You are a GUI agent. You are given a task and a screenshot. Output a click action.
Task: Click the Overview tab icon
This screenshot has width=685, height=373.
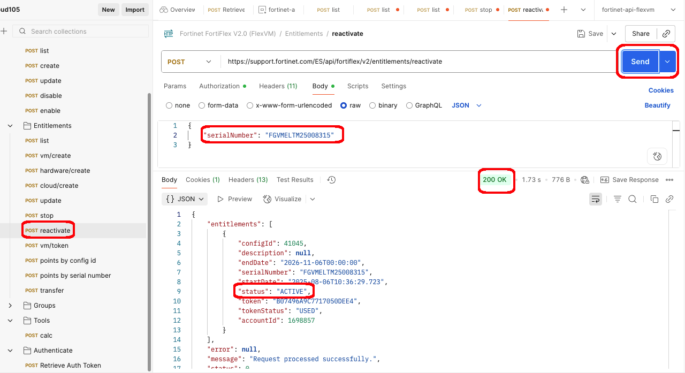click(164, 10)
